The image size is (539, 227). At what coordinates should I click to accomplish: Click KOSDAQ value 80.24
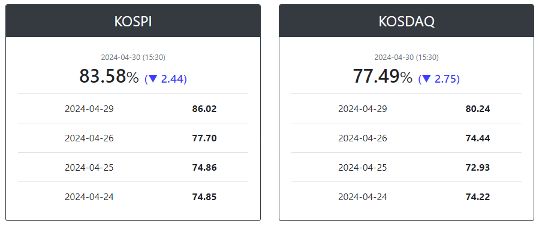click(478, 109)
